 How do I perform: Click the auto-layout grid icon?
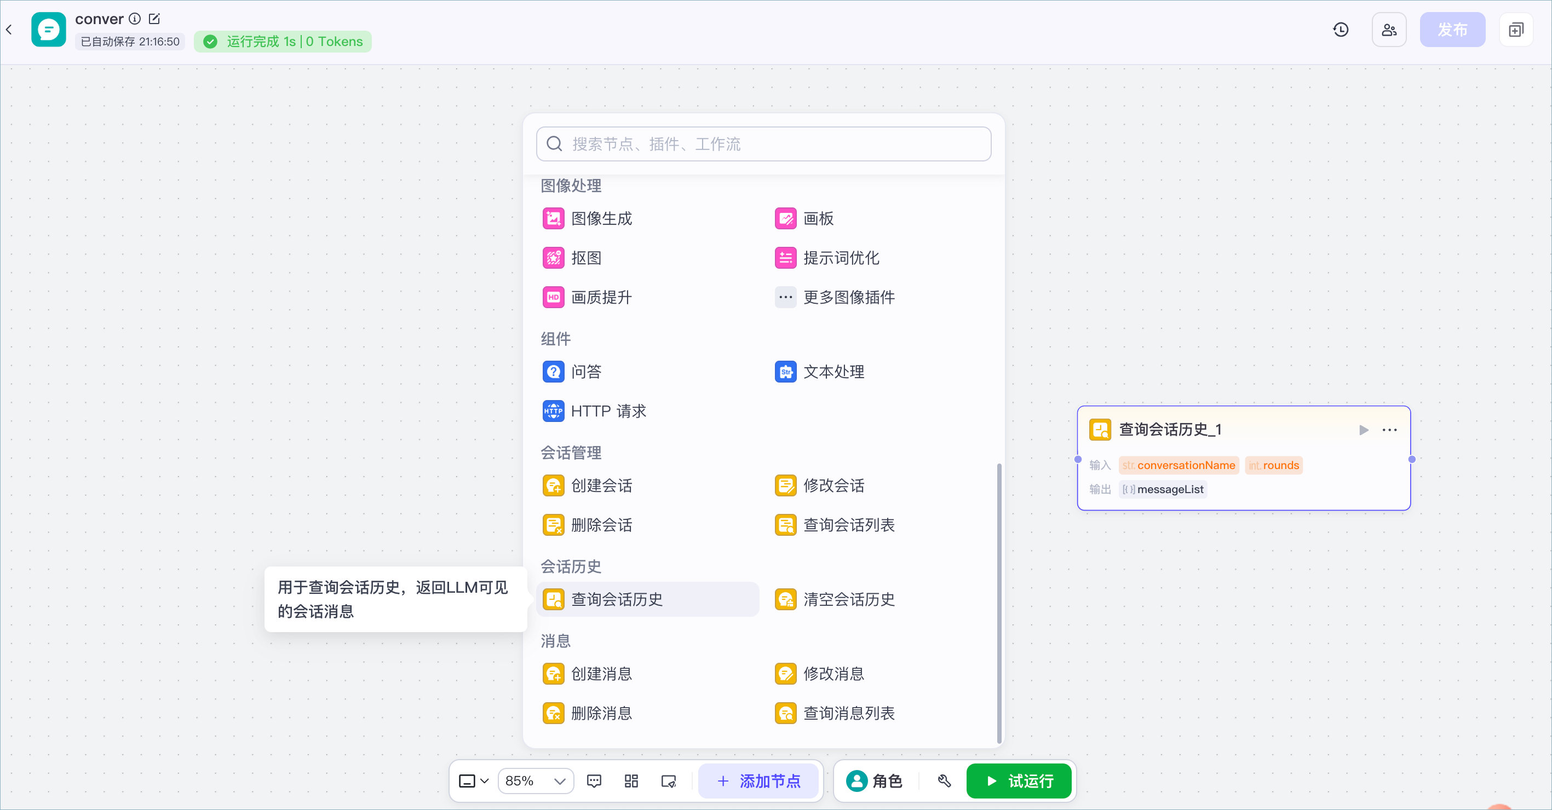pos(631,781)
